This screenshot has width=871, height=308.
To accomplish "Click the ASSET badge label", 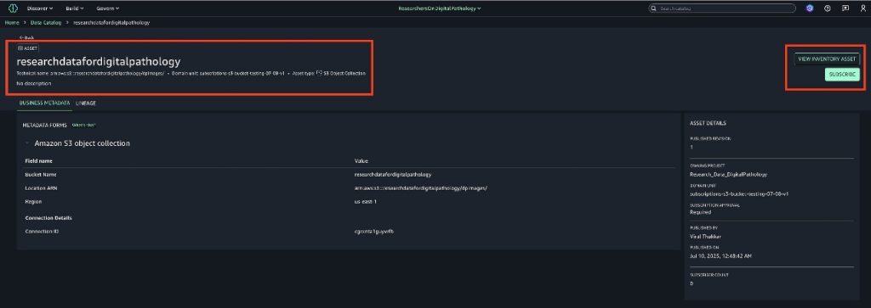I will tap(28, 48).
